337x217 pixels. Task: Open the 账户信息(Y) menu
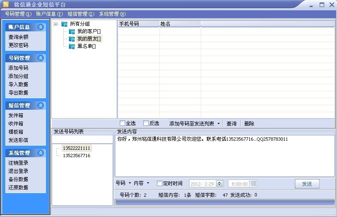point(50,14)
